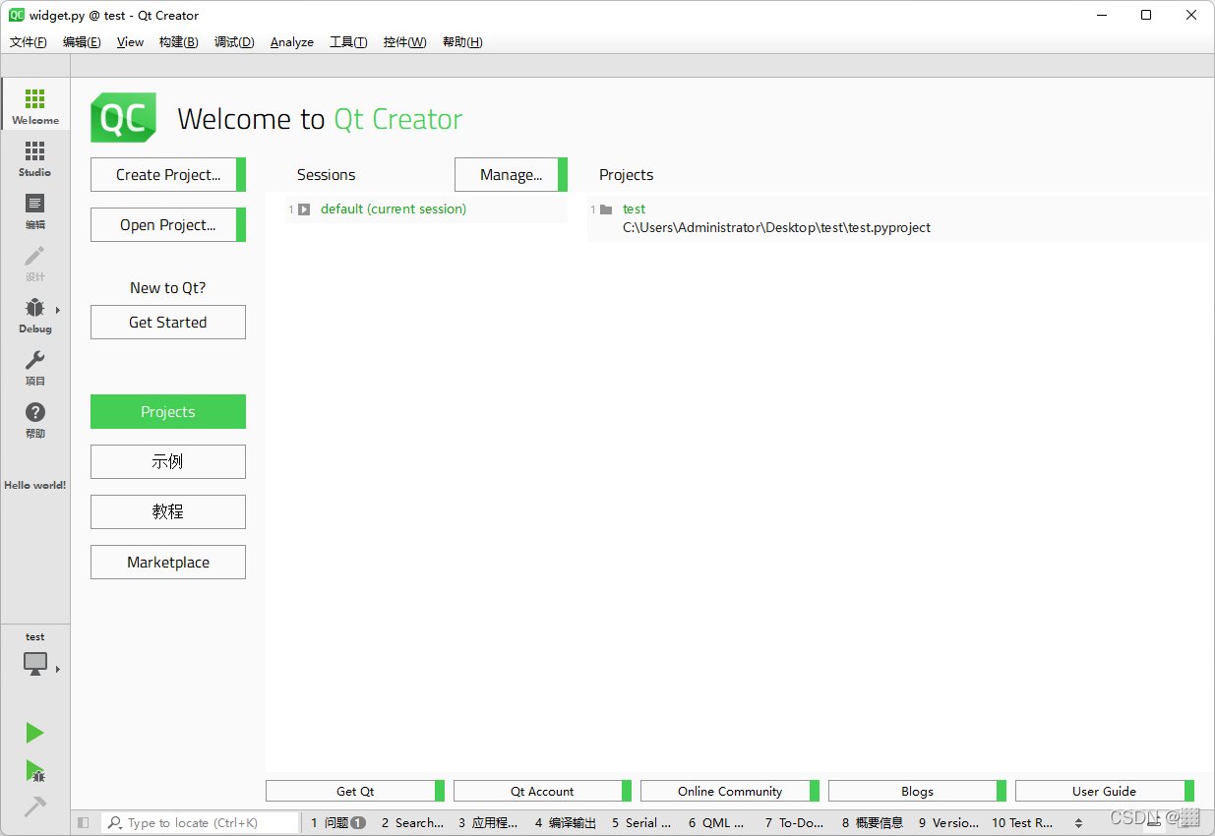The width and height of the screenshot is (1215, 836).
Task: Click the test.pyproject path text
Action: [x=776, y=227]
